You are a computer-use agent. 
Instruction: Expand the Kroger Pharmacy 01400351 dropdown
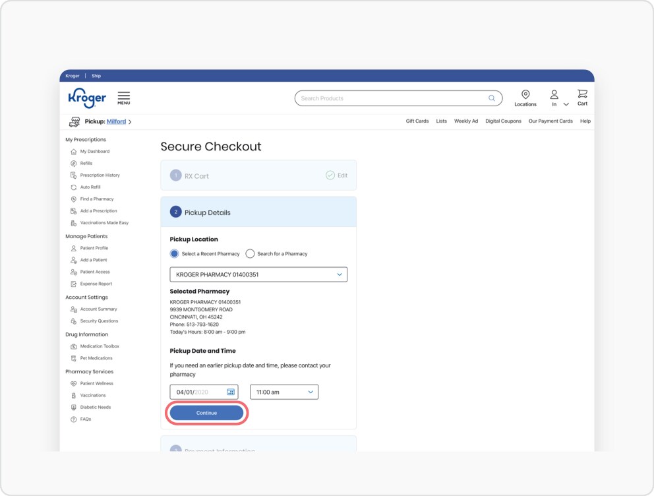click(x=258, y=274)
